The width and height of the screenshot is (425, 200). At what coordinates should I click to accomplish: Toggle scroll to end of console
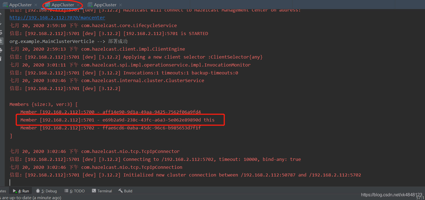coord(1,41)
